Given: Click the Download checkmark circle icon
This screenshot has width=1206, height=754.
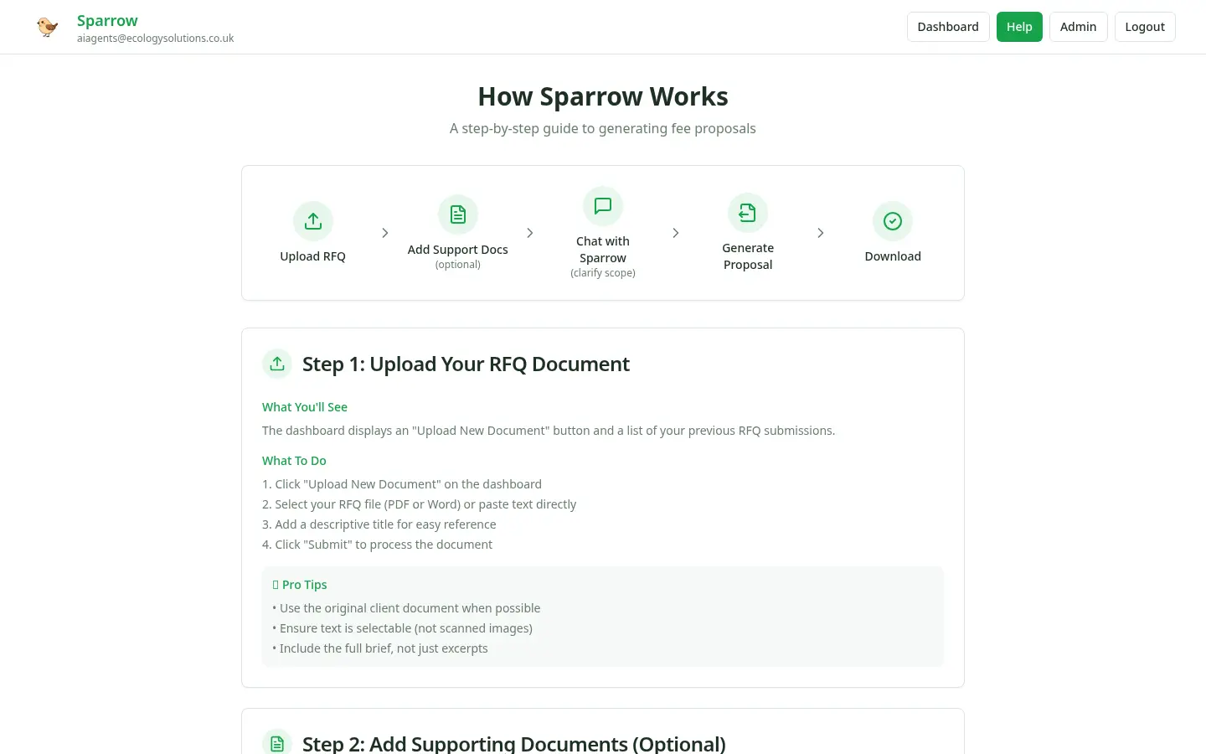Looking at the screenshot, I should (893, 221).
